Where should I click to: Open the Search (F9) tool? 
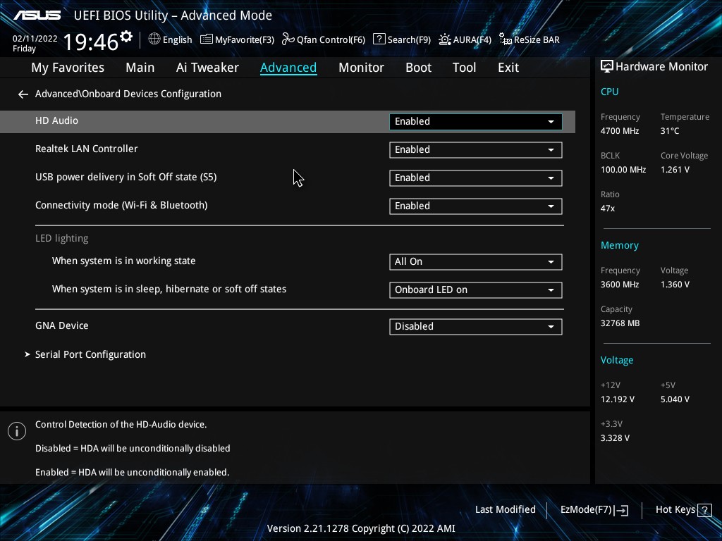click(x=401, y=39)
